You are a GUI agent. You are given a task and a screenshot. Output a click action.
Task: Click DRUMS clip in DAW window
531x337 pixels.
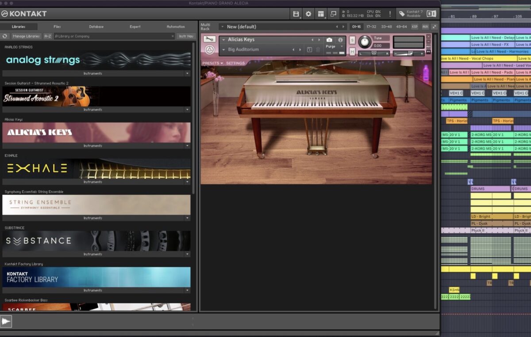(x=490, y=189)
